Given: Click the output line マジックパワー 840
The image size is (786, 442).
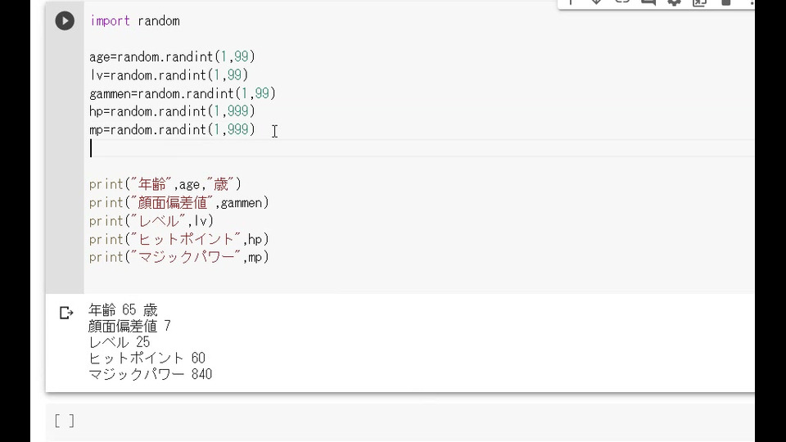Looking at the screenshot, I should 150,374.
